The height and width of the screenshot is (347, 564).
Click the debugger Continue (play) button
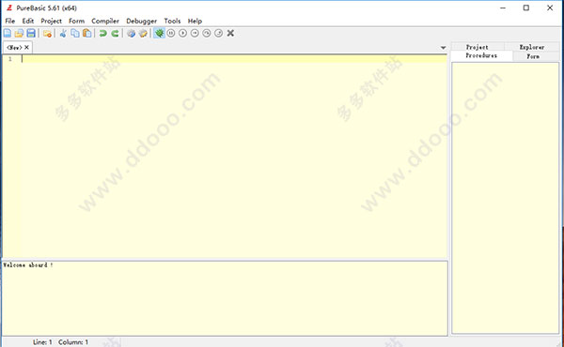click(x=182, y=34)
